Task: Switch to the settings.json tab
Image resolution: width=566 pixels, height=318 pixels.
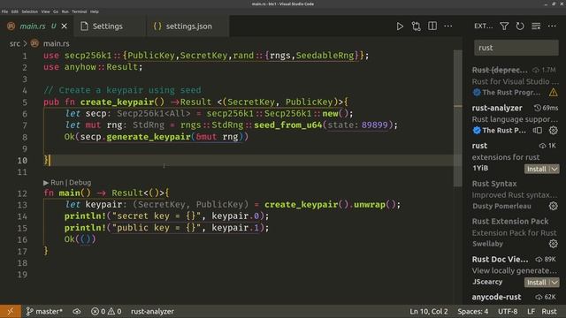Action: click(x=188, y=26)
